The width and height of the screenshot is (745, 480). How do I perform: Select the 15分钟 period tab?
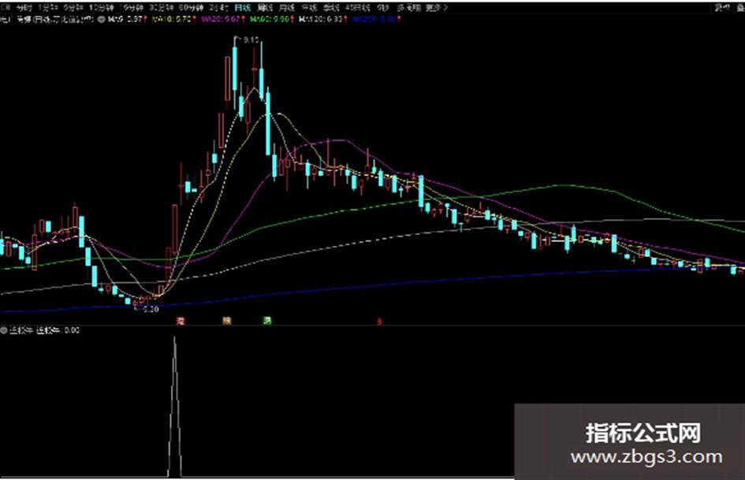click(x=131, y=8)
